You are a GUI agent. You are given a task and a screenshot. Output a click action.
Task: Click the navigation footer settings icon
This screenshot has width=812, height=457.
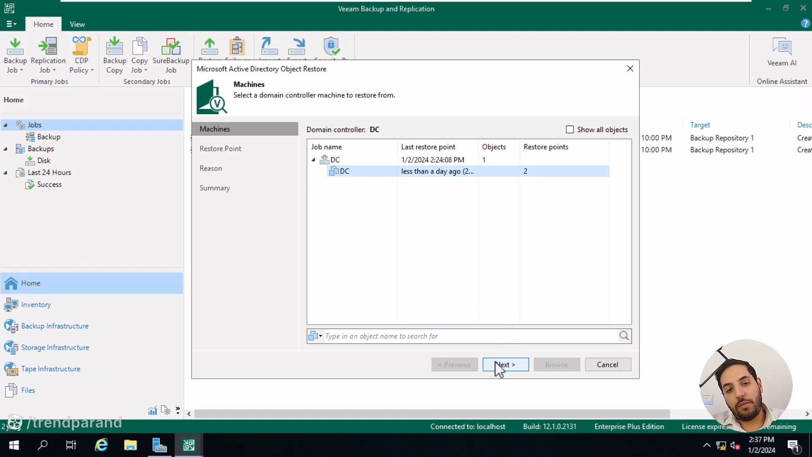(x=165, y=410)
